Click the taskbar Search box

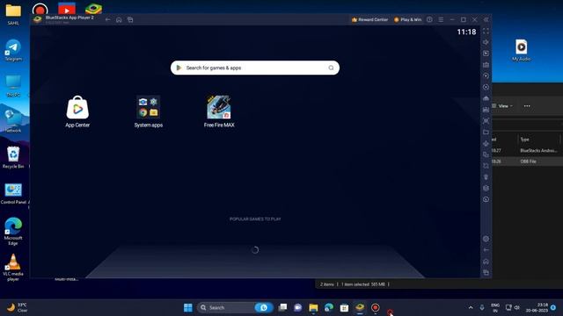pos(235,307)
